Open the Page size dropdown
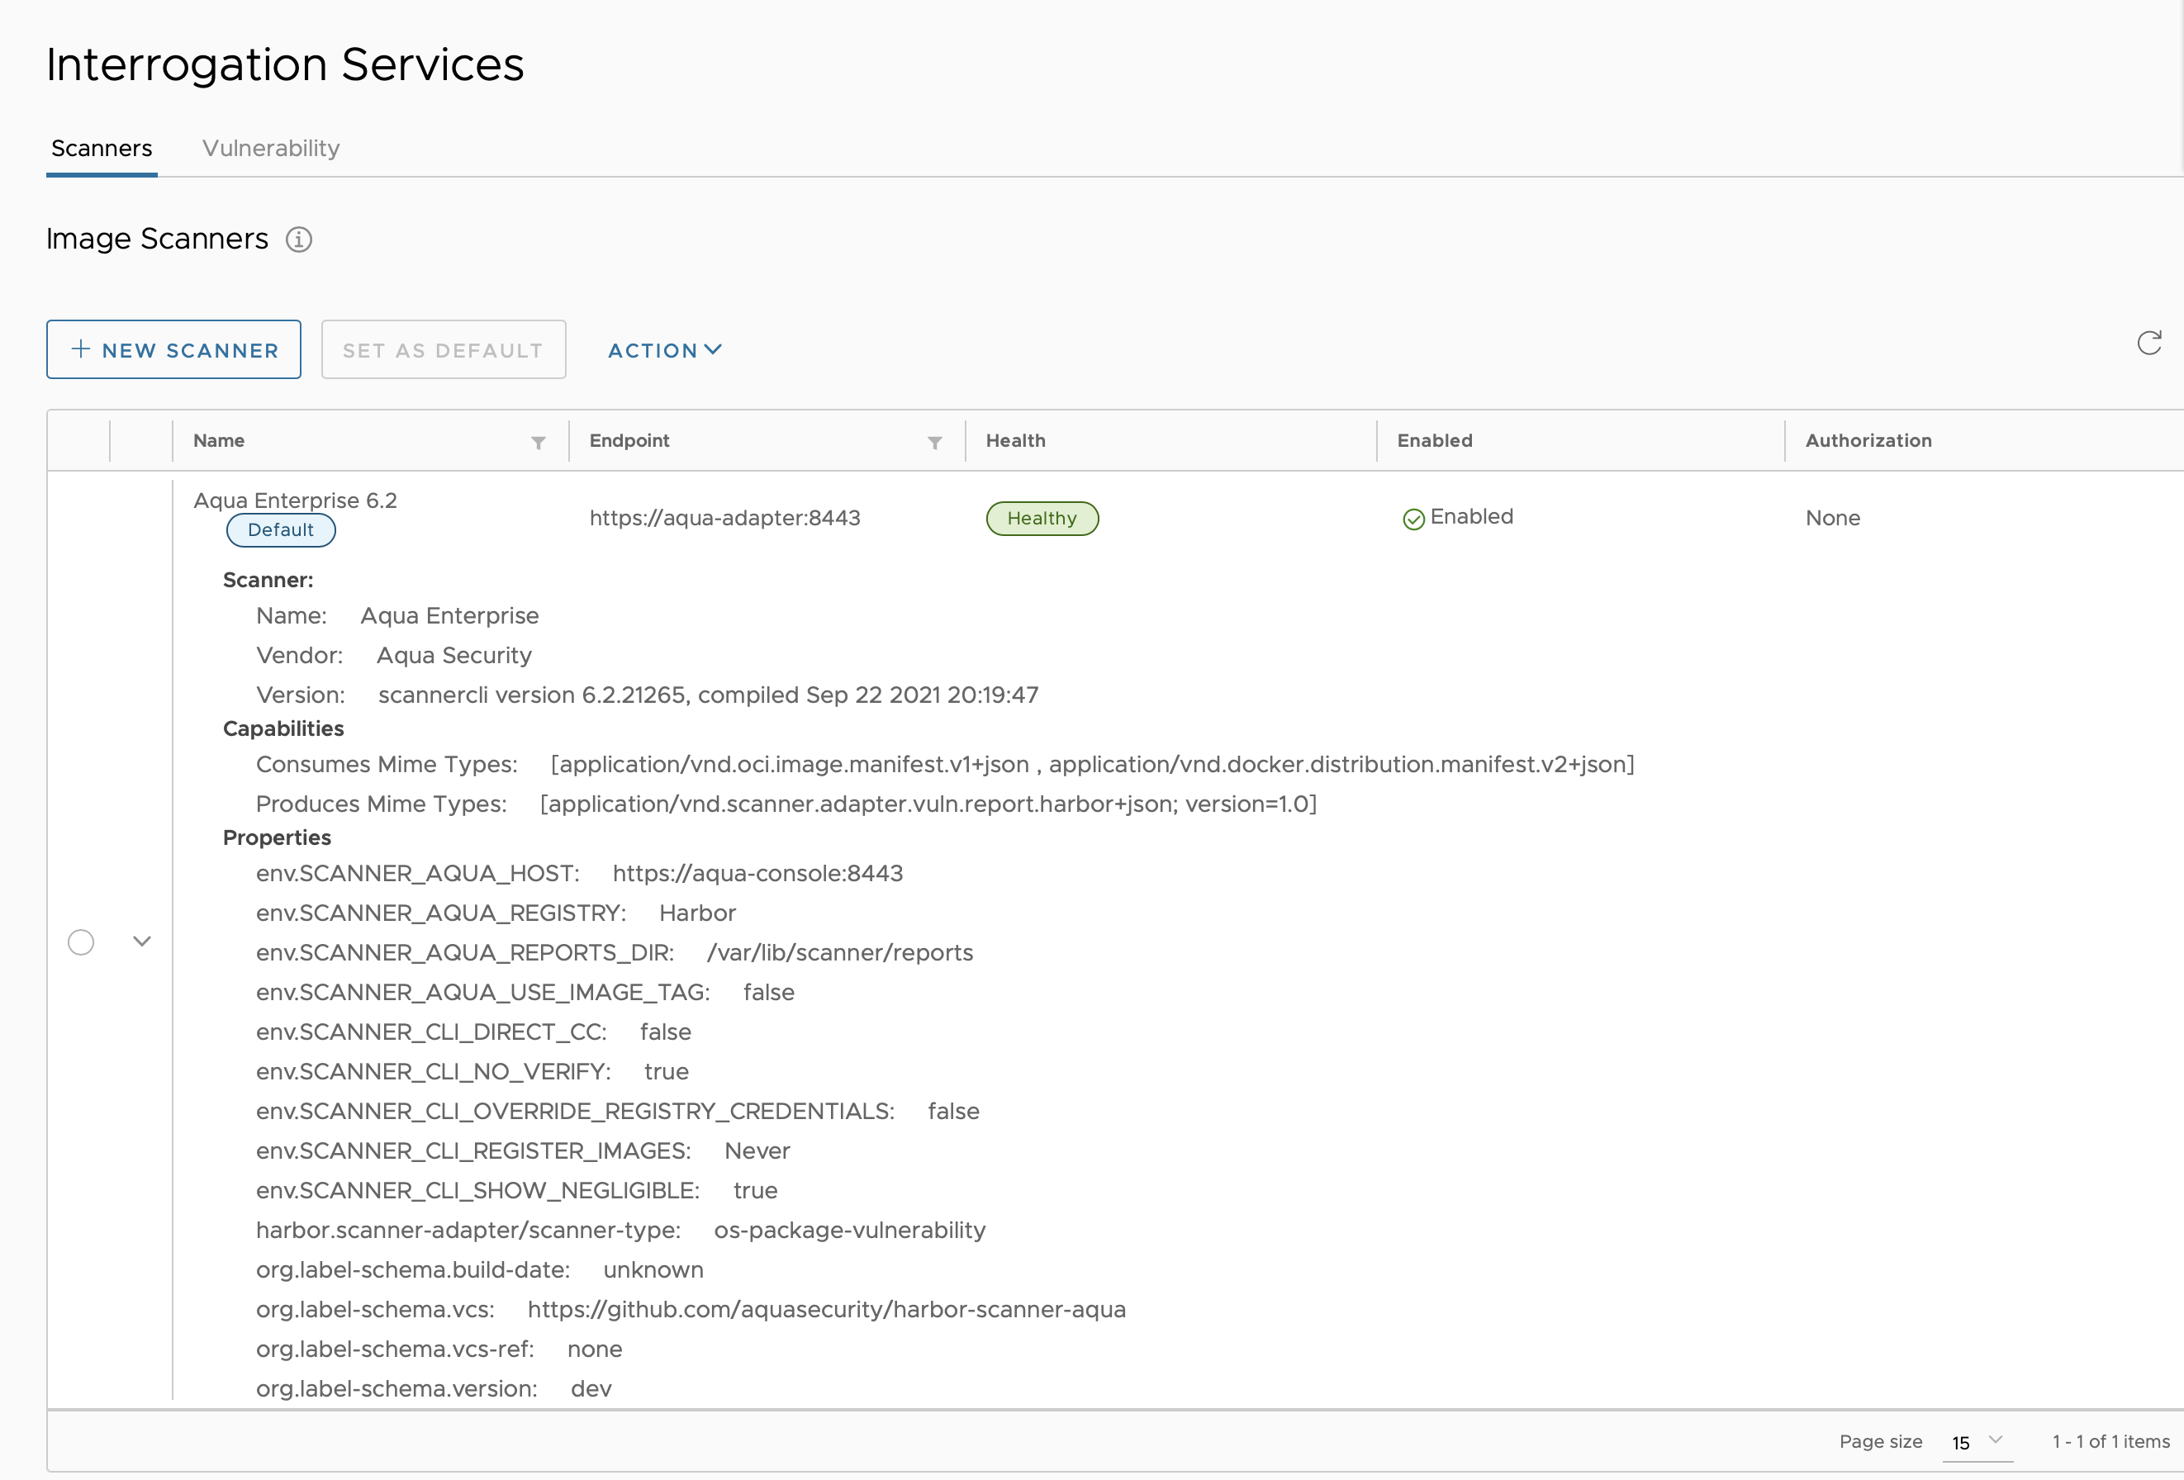Screen dimensions: 2184x1480 pos(1977,1441)
